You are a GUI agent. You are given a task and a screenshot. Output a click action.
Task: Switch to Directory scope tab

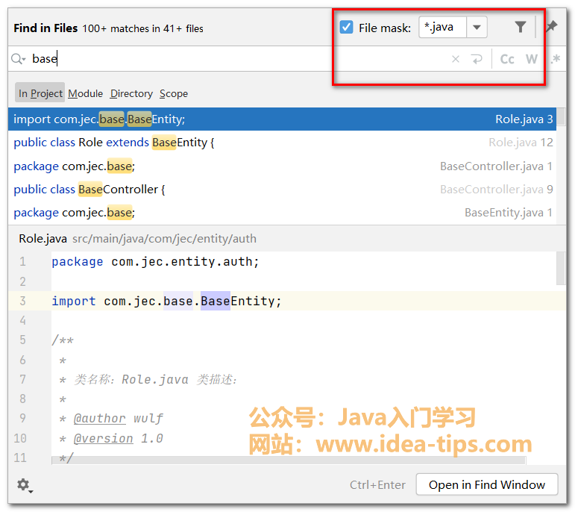[x=131, y=93]
